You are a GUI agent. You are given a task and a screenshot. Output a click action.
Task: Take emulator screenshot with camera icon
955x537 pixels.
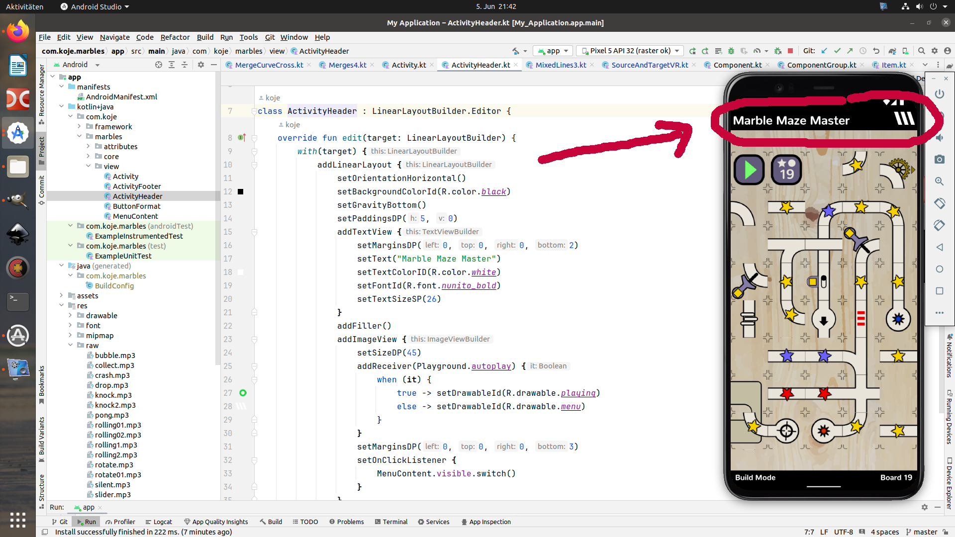point(939,160)
